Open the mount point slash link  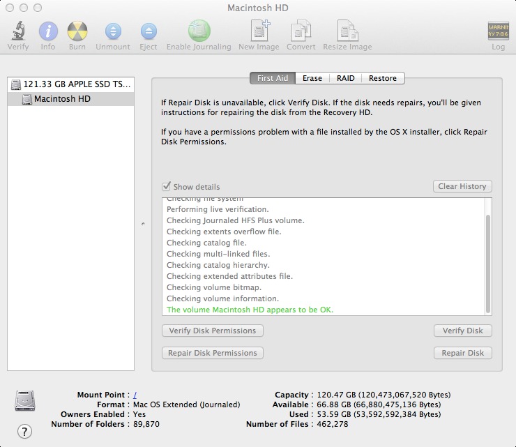[135, 395]
